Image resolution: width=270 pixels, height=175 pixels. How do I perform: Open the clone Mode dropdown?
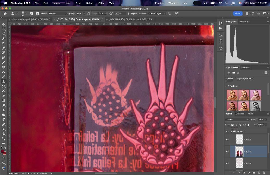pyautogui.click(x=57, y=14)
